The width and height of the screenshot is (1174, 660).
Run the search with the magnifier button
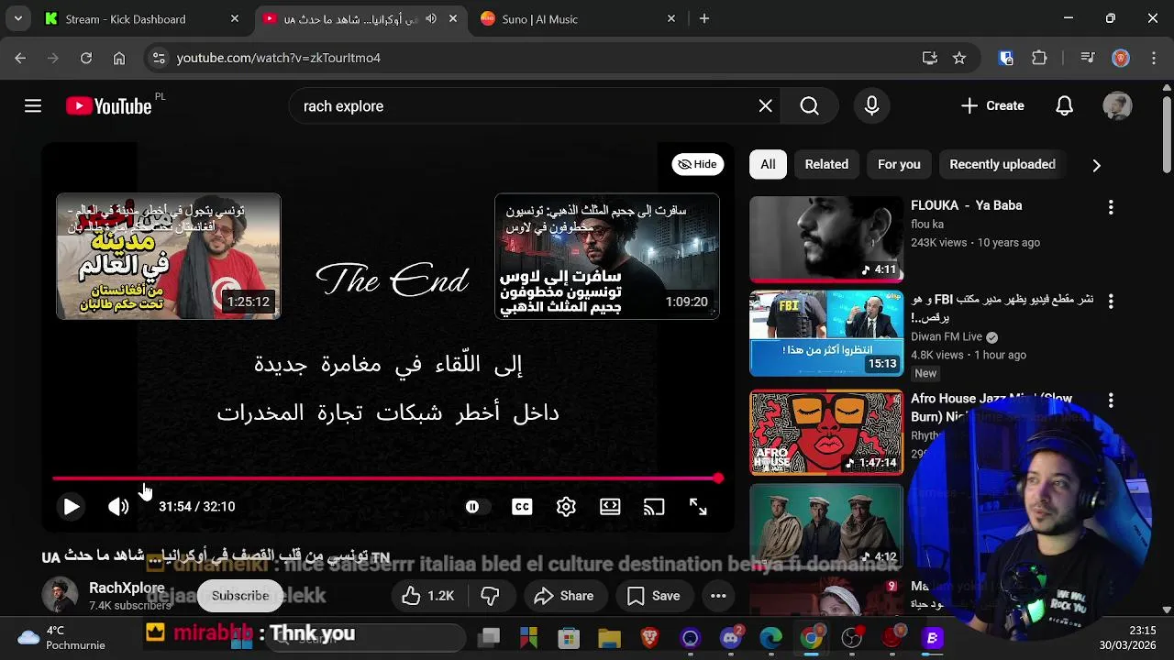[x=809, y=106]
